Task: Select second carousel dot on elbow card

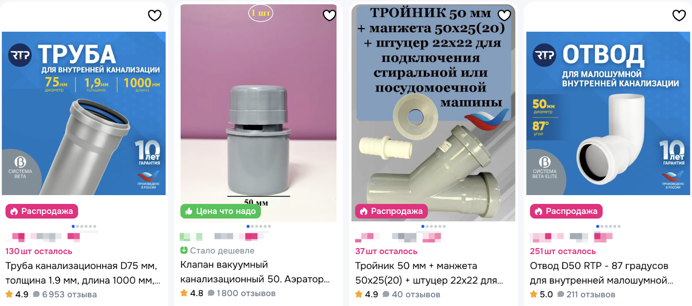Action: coord(602,226)
